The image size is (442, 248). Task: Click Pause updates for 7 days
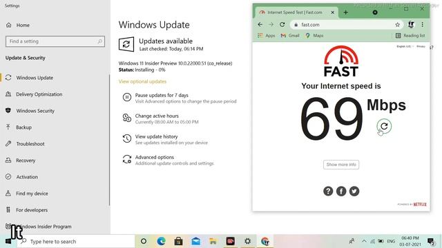click(162, 95)
